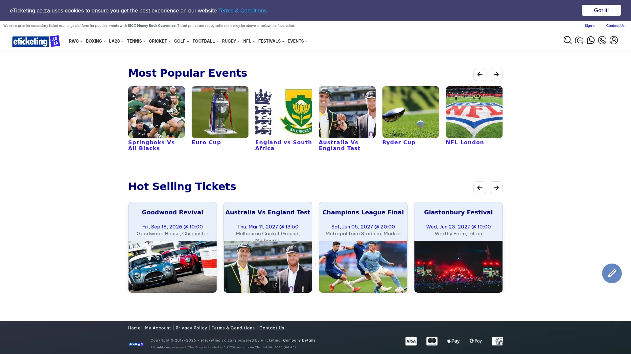Open Company Details link
The image size is (631, 354).
tap(299, 340)
